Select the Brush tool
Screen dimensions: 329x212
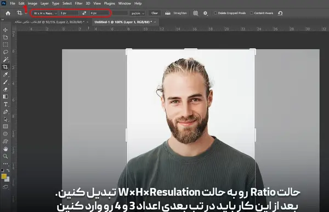5,82
